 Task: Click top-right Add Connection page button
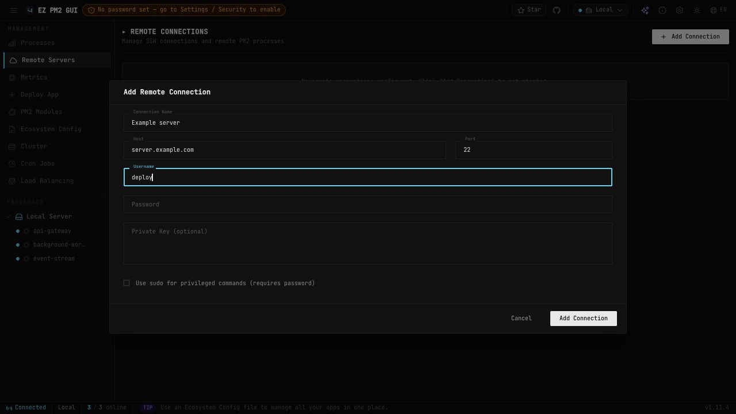(691, 37)
